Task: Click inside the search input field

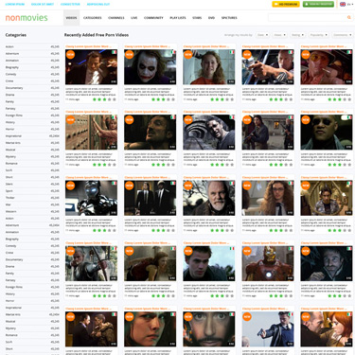Action: click(x=307, y=18)
